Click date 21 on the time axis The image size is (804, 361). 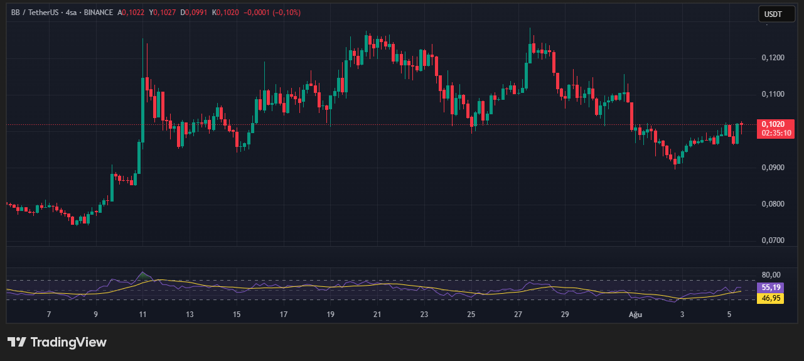[377, 314]
